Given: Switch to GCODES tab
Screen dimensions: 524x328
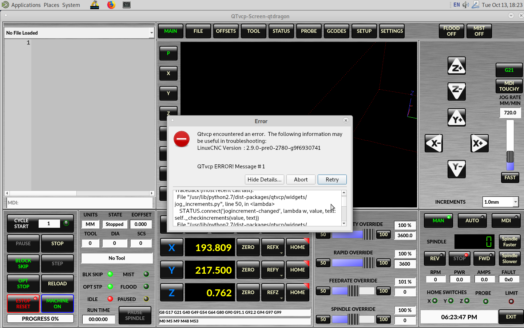Looking at the screenshot, I should [337, 31].
